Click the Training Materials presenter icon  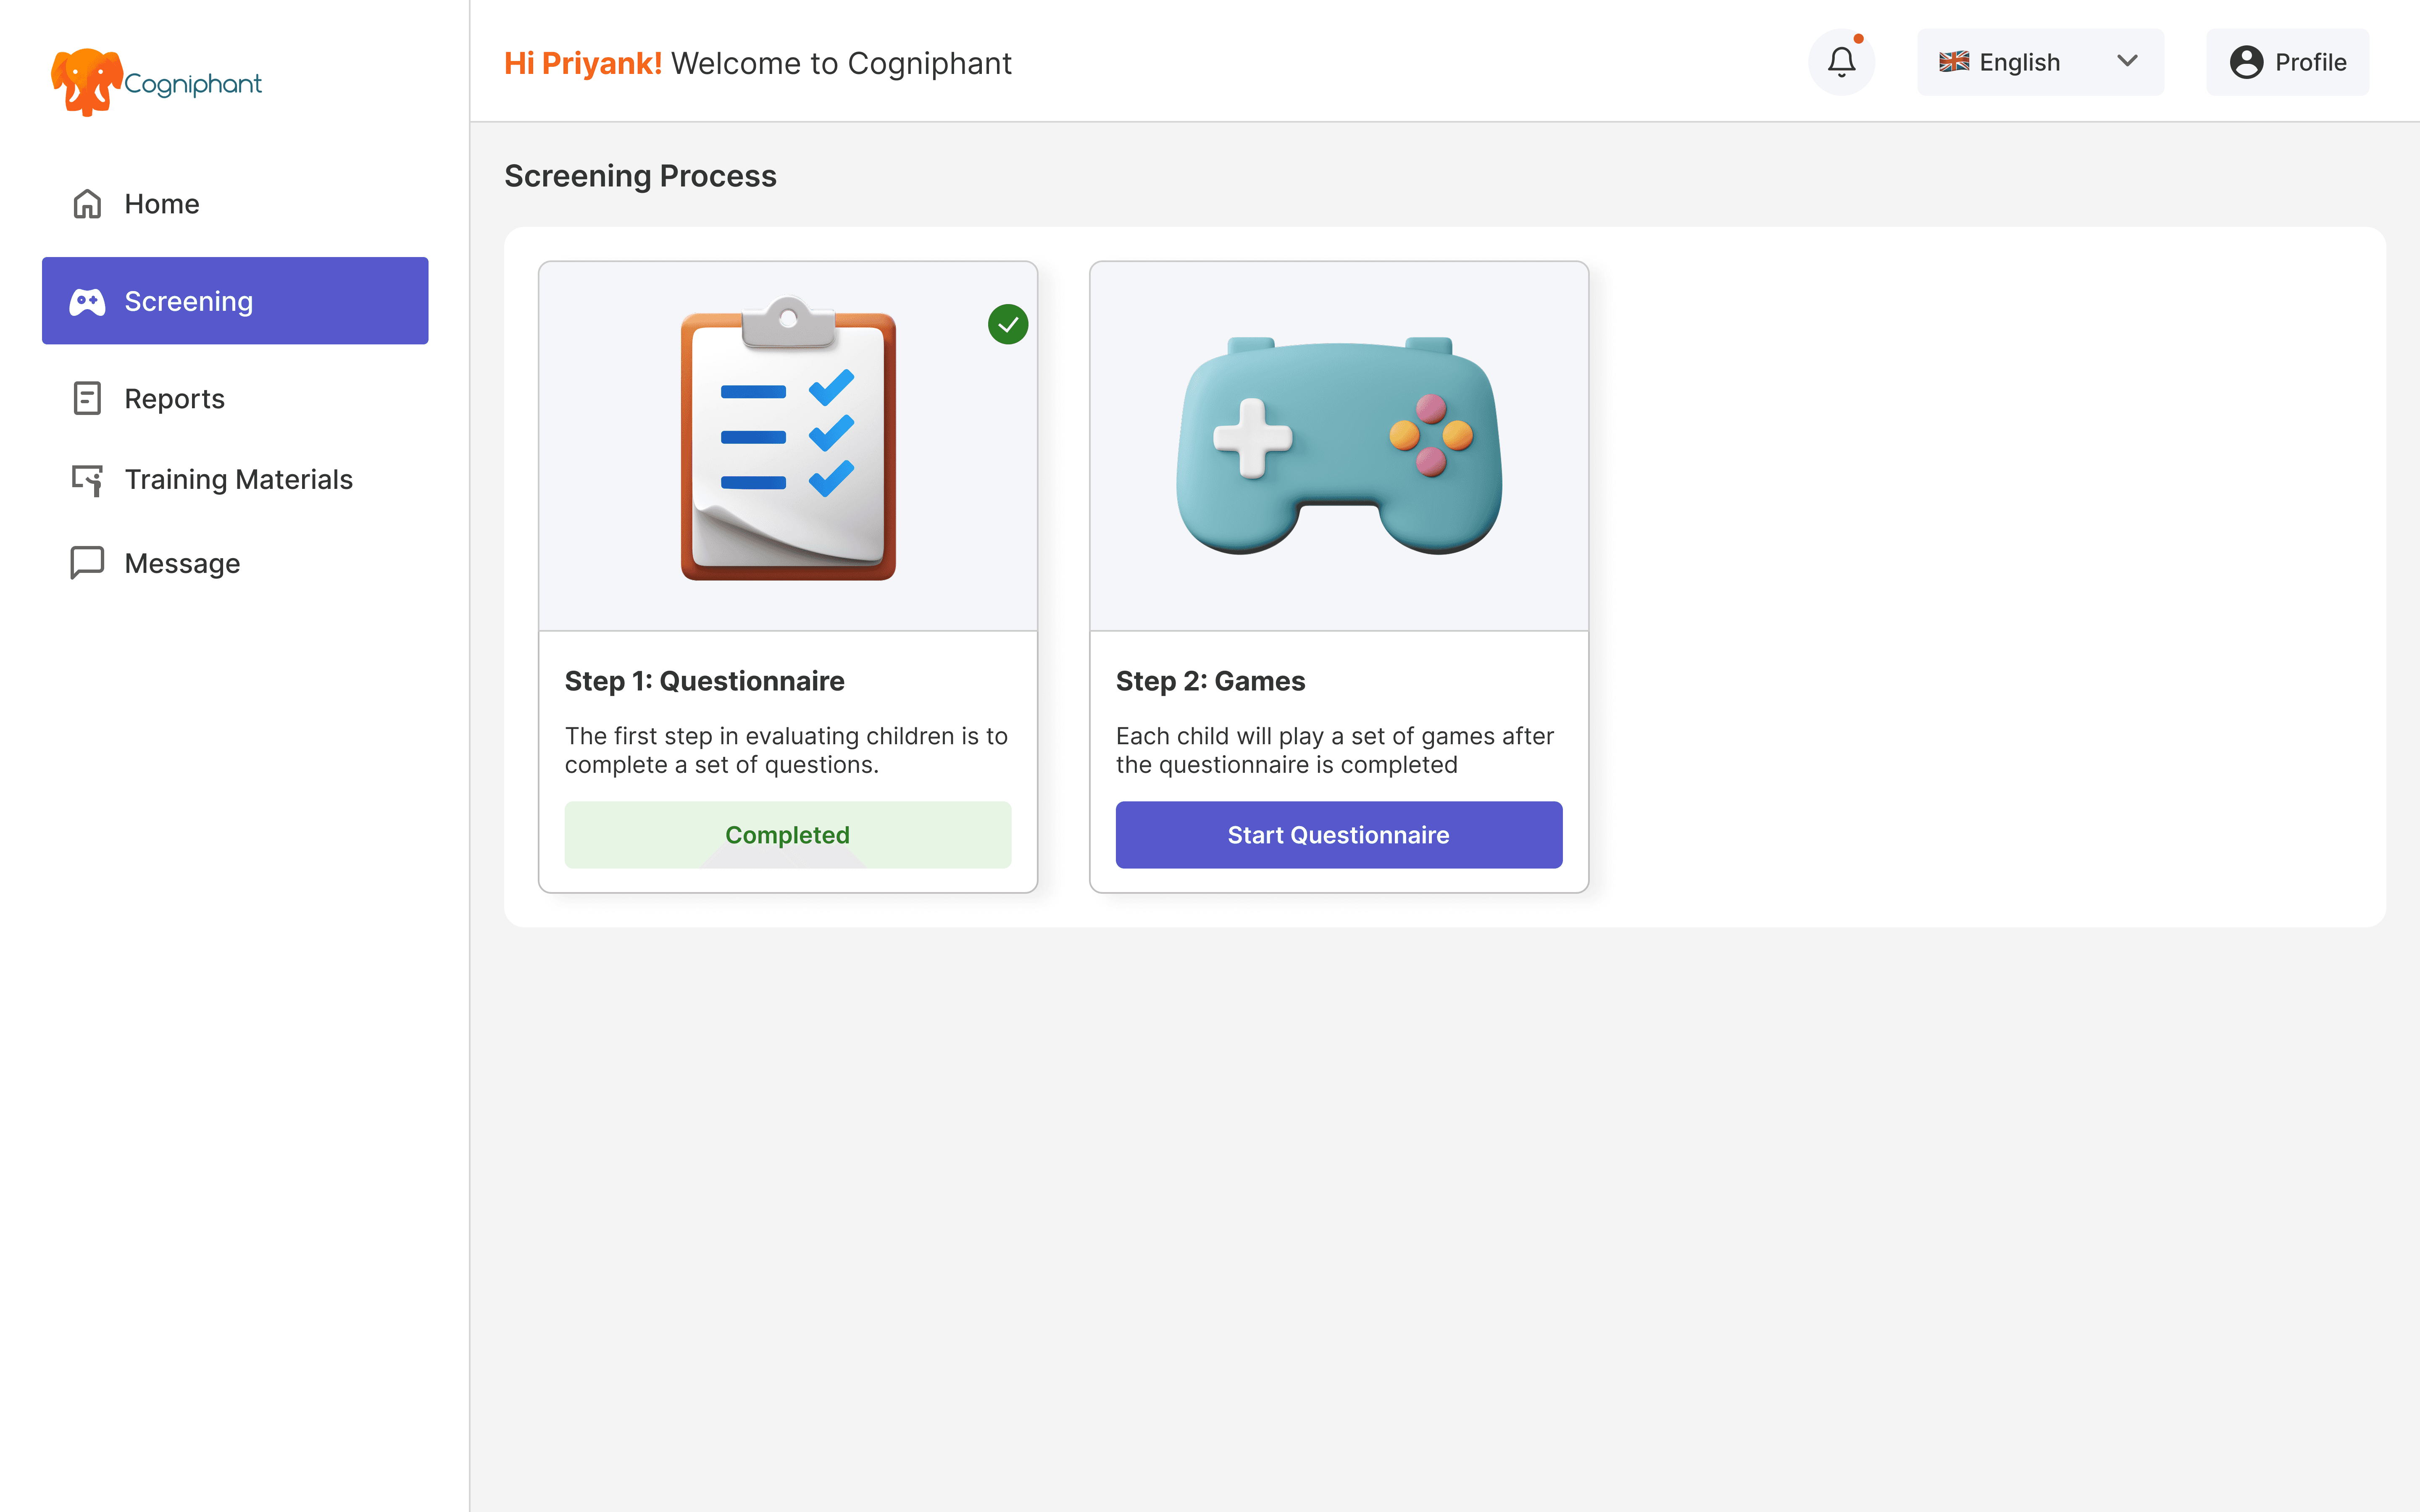[87, 480]
